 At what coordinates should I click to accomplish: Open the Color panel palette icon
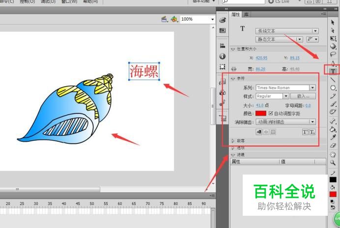click(x=223, y=20)
